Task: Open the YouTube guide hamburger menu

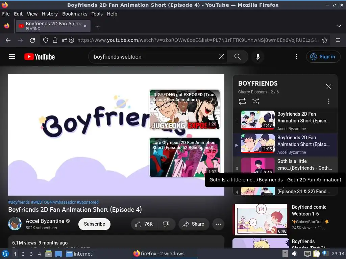Action: (12, 57)
